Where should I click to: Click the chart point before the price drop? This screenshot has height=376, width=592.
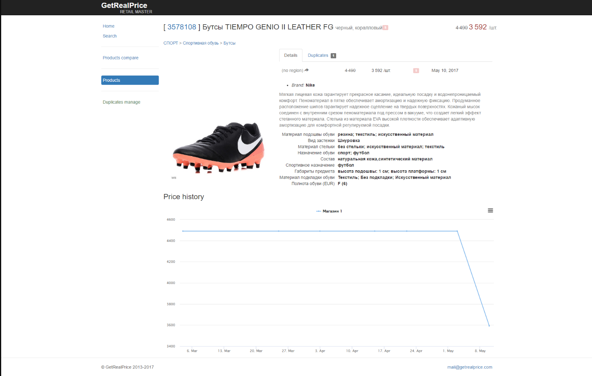[x=457, y=231]
